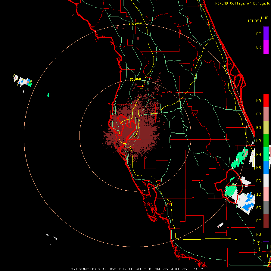Pick the blue WS legend swatch
This screenshot has height=271, width=271.
266,167
